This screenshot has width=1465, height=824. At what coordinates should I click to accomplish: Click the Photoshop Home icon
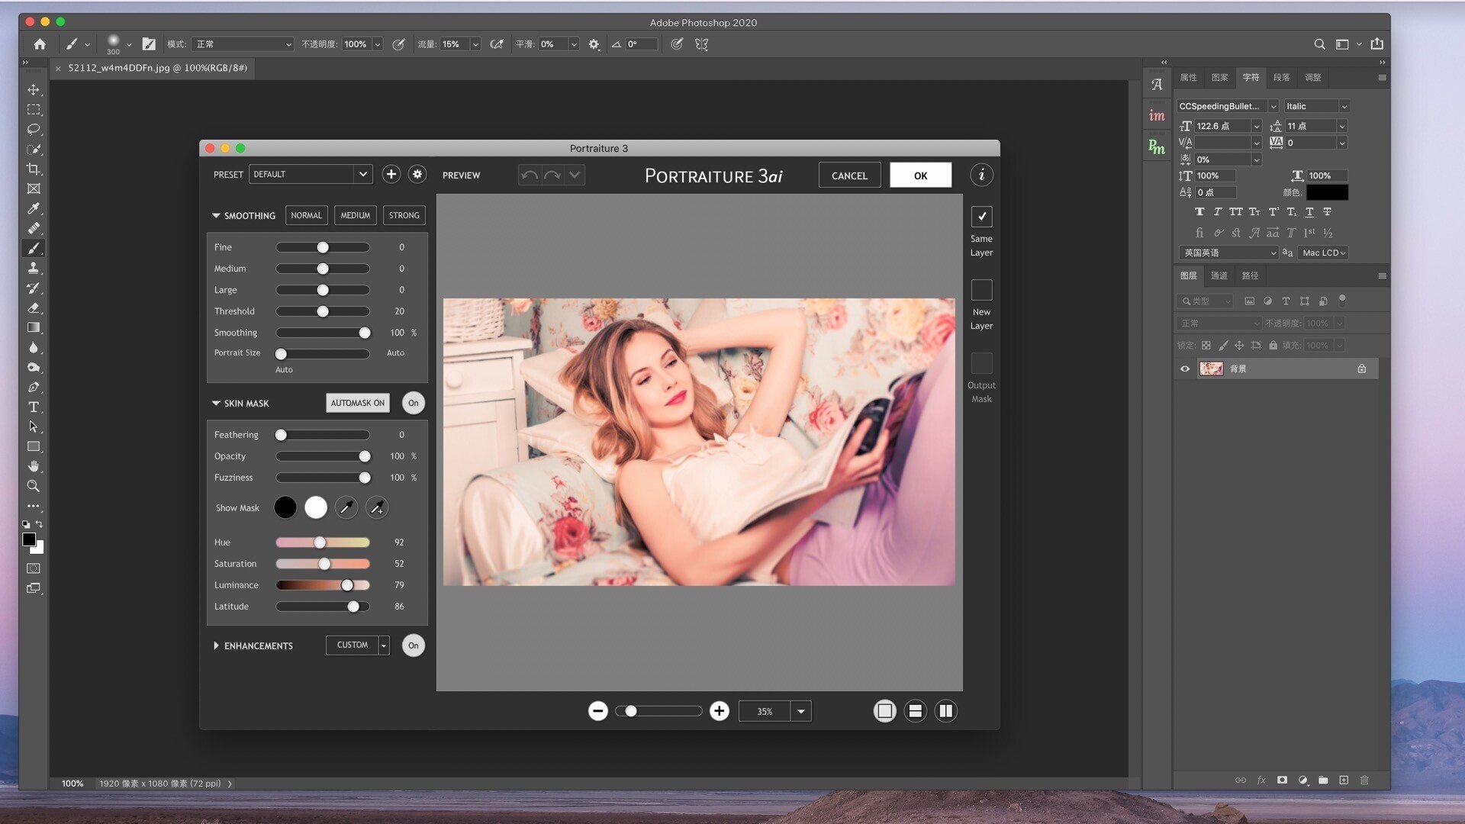click(x=40, y=44)
